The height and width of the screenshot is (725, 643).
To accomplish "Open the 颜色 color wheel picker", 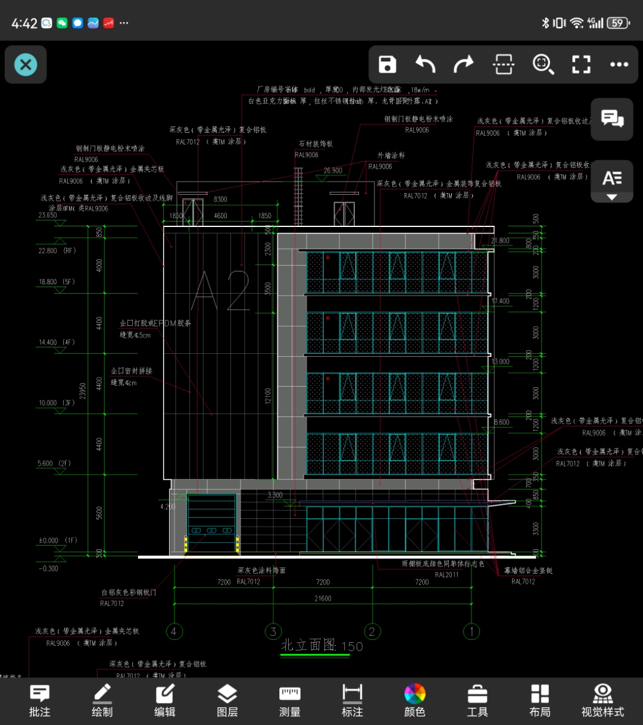I will (415, 701).
